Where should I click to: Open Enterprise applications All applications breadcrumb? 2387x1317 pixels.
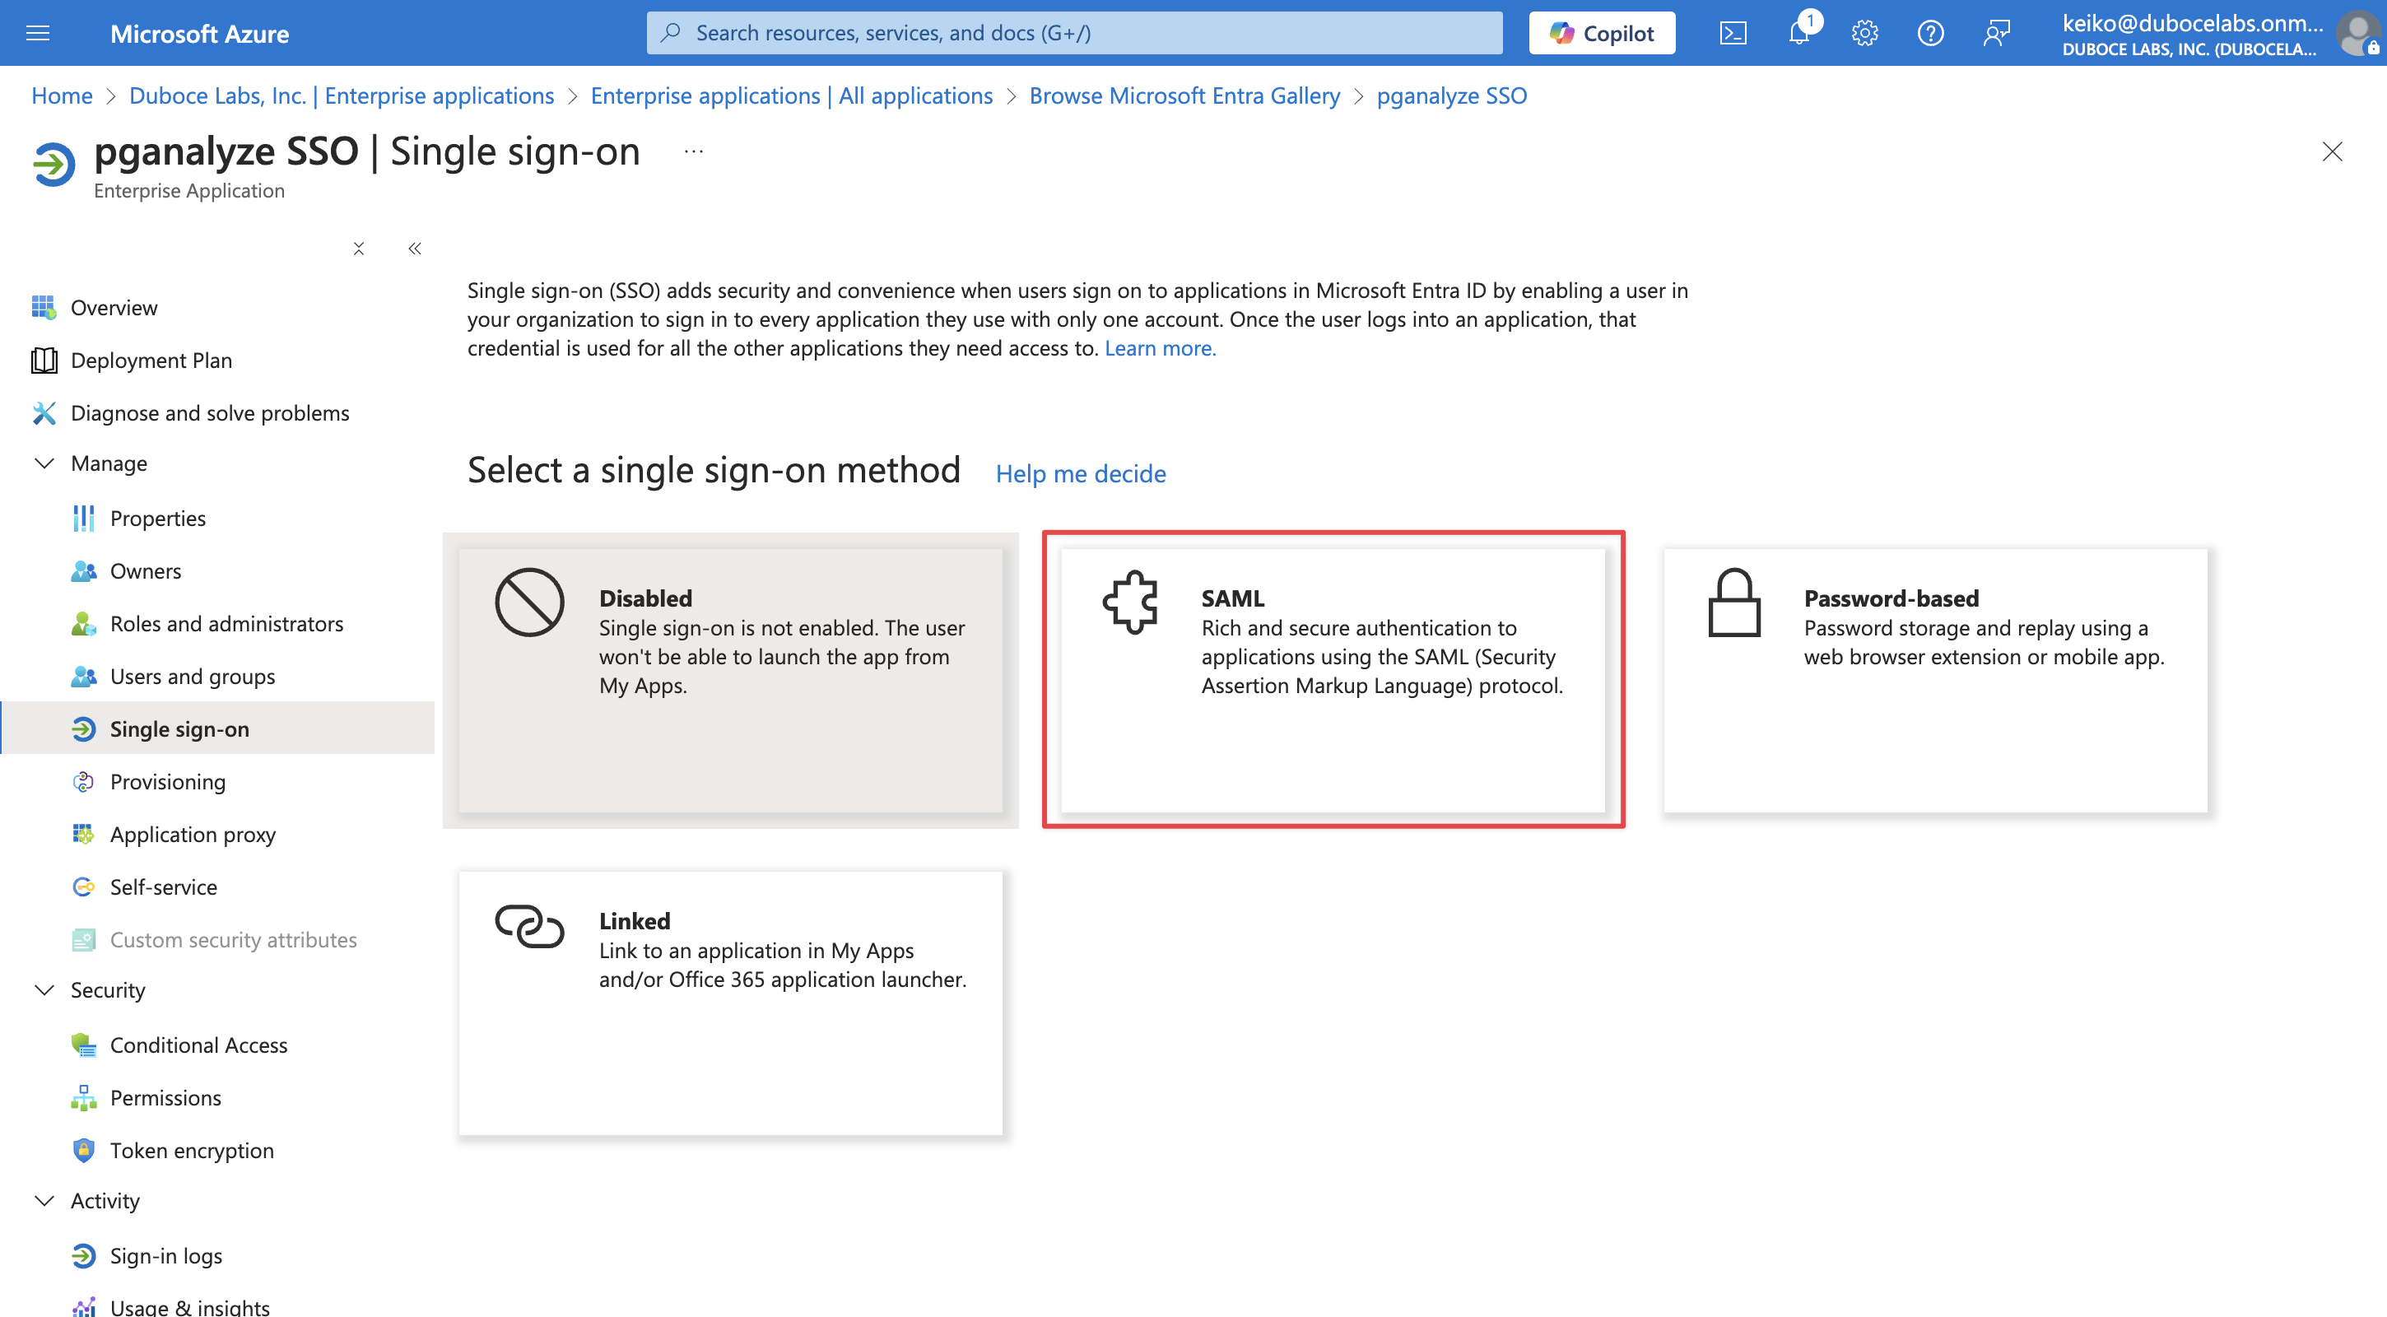tap(791, 95)
